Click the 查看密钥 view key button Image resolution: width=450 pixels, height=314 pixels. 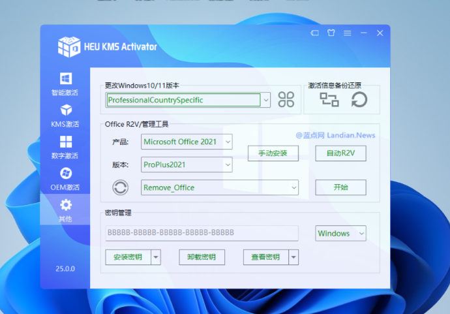(265, 257)
